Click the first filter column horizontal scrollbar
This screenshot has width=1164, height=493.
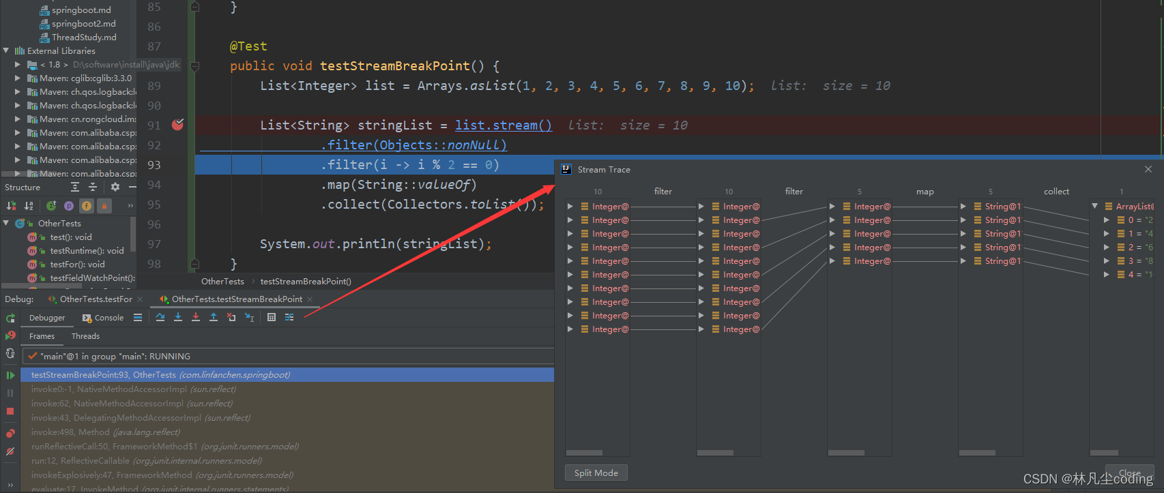(x=584, y=453)
